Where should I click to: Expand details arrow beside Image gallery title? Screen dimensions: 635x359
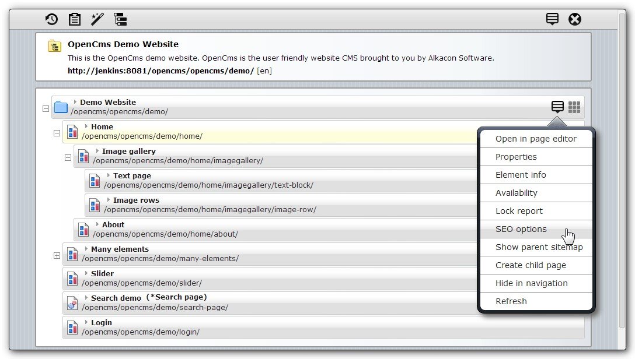pyautogui.click(x=97, y=151)
